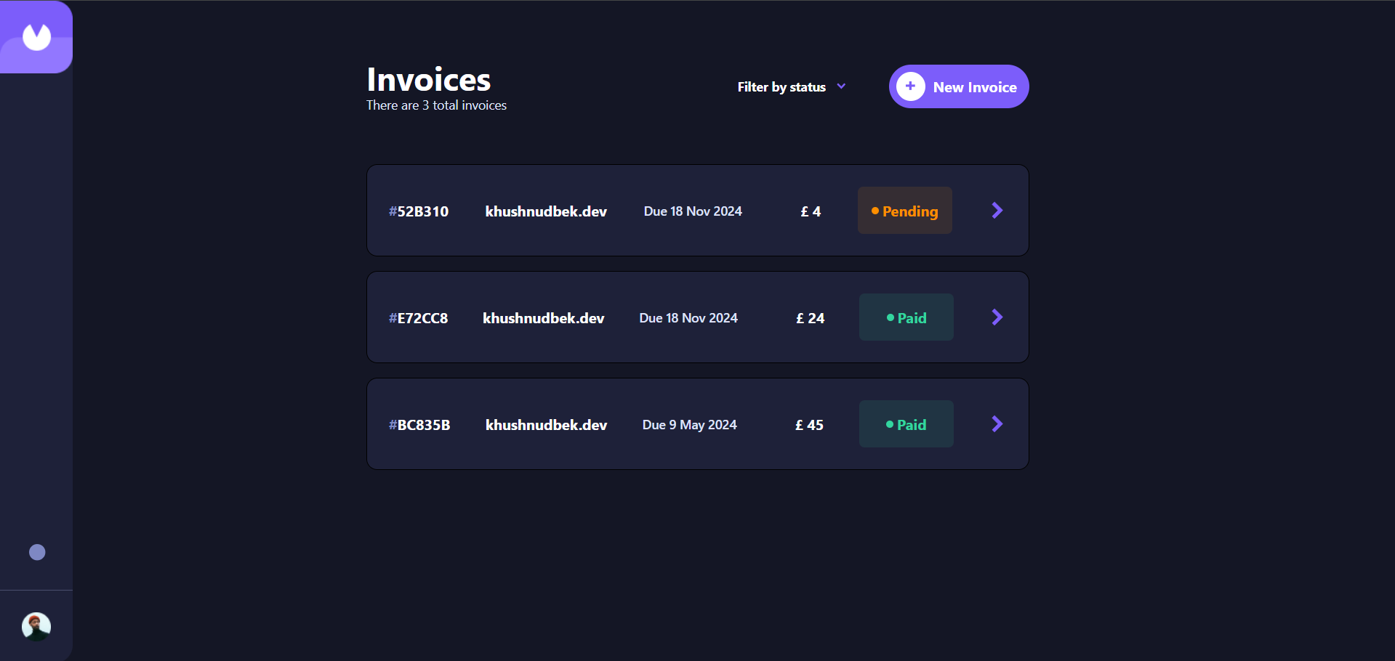
Task: Click the Paid status badge on invoice #BC835B
Action: tap(906, 423)
